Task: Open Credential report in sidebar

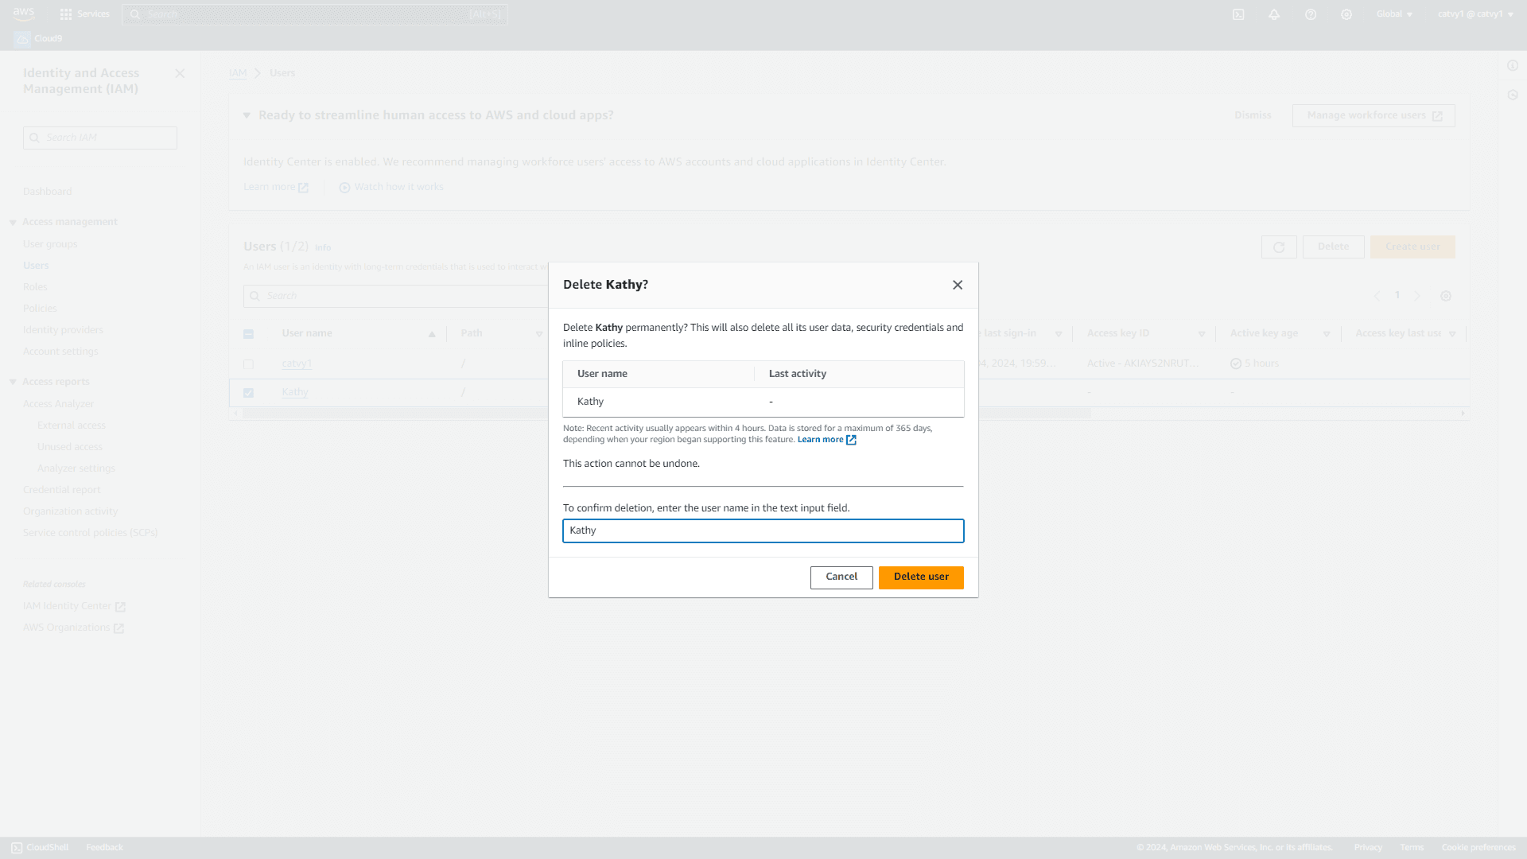Action: (x=62, y=490)
